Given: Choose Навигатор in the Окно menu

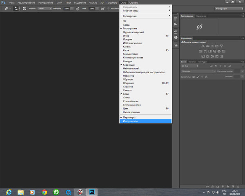Looking at the screenshot, I should click(145, 76).
